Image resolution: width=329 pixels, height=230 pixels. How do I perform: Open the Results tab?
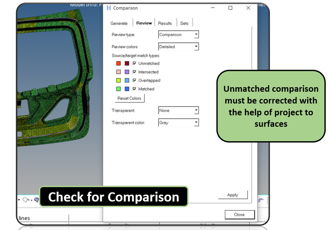pos(165,23)
